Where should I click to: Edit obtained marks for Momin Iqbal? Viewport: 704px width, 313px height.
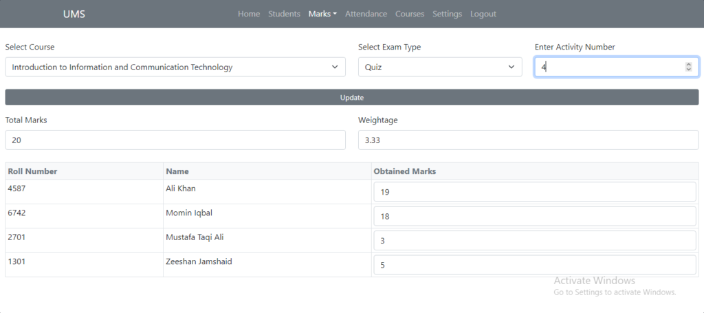tap(535, 217)
